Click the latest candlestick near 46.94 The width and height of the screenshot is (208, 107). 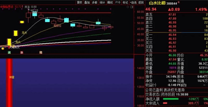point(111,27)
